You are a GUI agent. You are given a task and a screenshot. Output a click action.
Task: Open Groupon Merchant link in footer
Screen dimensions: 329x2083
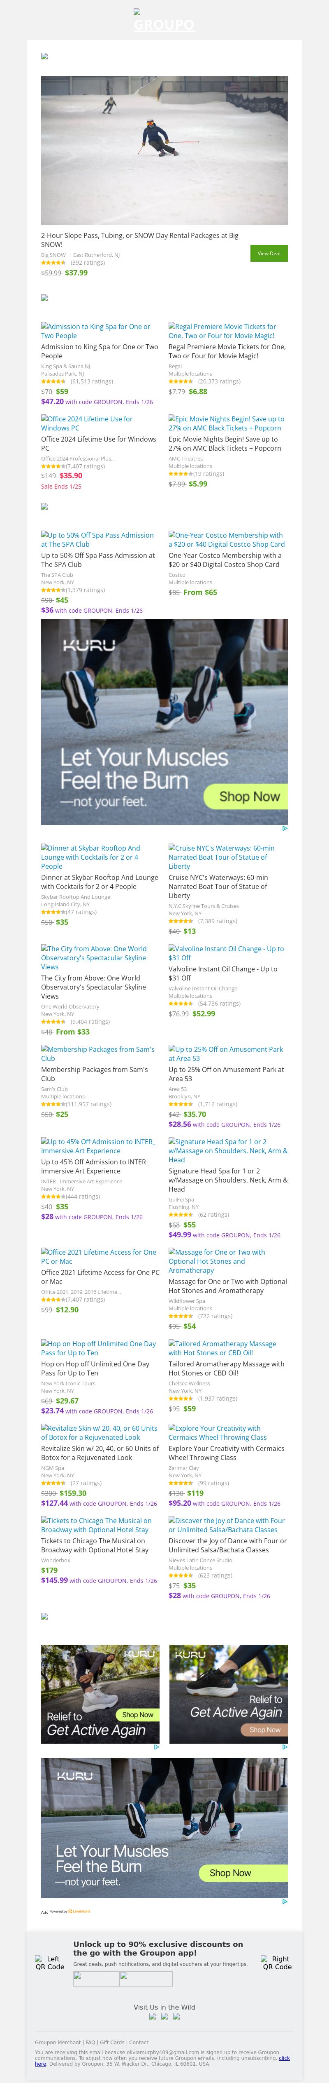(x=58, y=2043)
